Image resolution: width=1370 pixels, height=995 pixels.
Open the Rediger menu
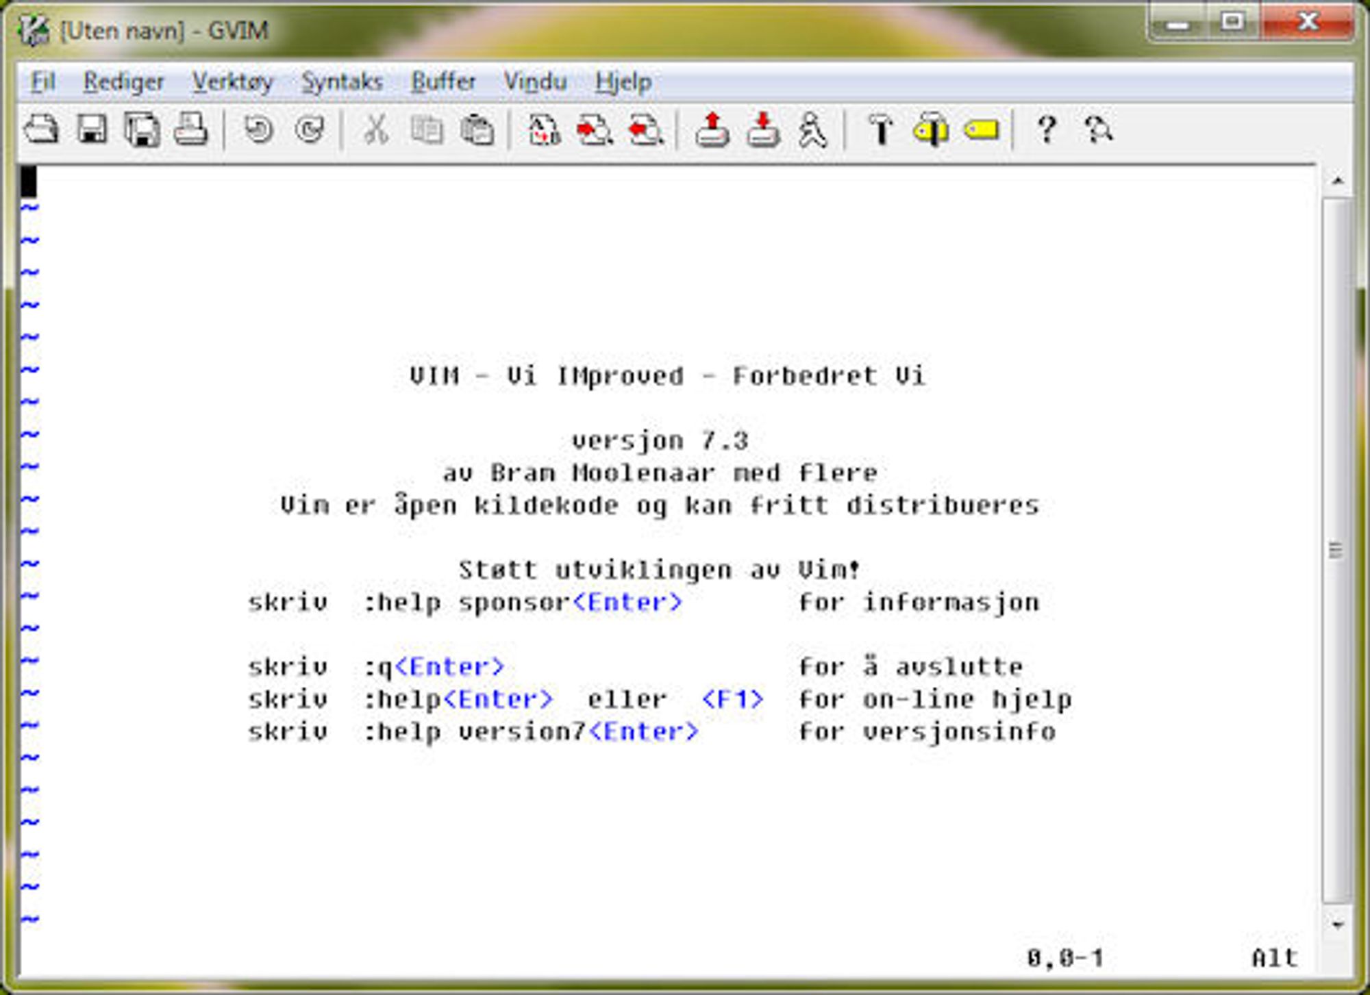click(x=123, y=82)
